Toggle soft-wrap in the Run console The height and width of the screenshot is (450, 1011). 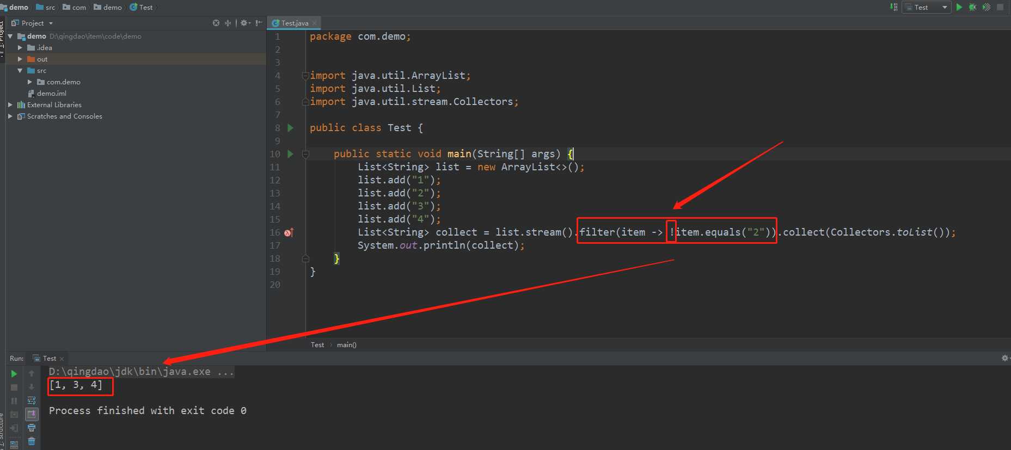click(32, 401)
